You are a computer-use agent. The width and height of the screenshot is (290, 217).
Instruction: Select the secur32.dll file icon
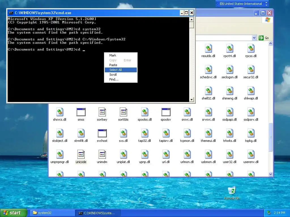click(x=251, y=70)
